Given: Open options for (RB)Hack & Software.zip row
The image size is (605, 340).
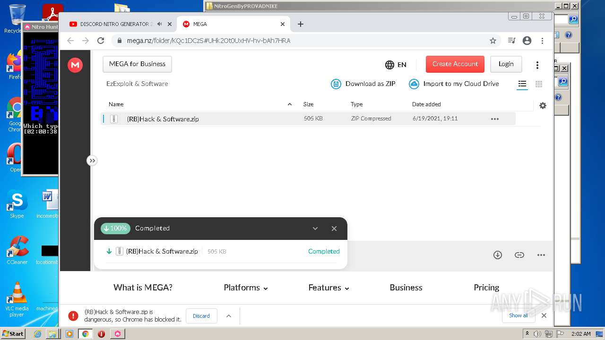Looking at the screenshot, I should pos(495,119).
